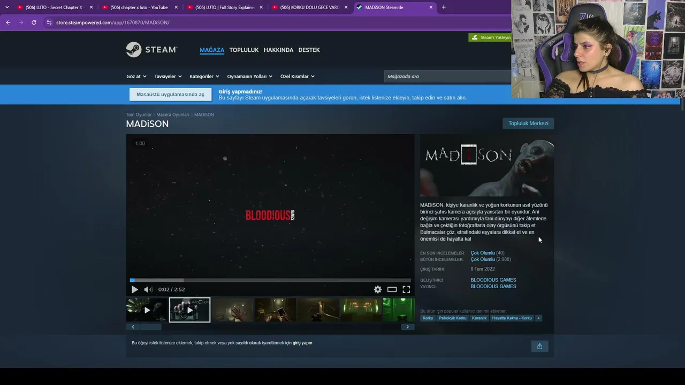Open the DESTEK page
Viewport: 685px width, 385px height.
(x=309, y=50)
